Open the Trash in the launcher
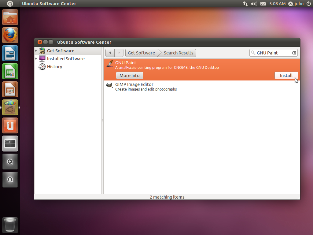 pos(10,225)
